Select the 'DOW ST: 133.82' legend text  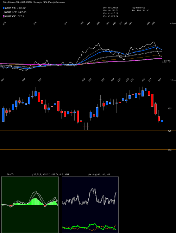pos(15,8)
